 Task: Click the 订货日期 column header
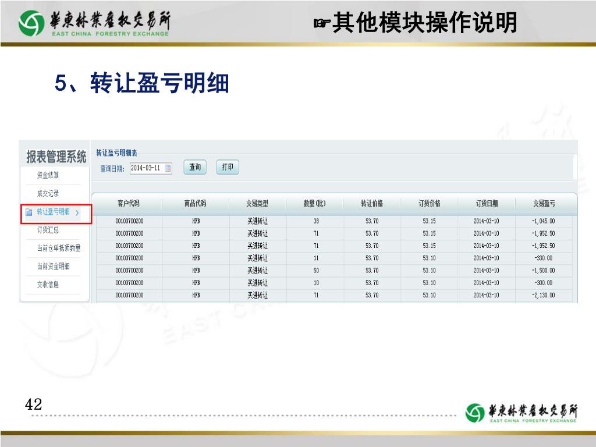pos(486,204)
